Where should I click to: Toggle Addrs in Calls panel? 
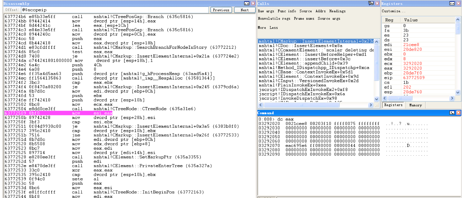click(x=321, y=11)
